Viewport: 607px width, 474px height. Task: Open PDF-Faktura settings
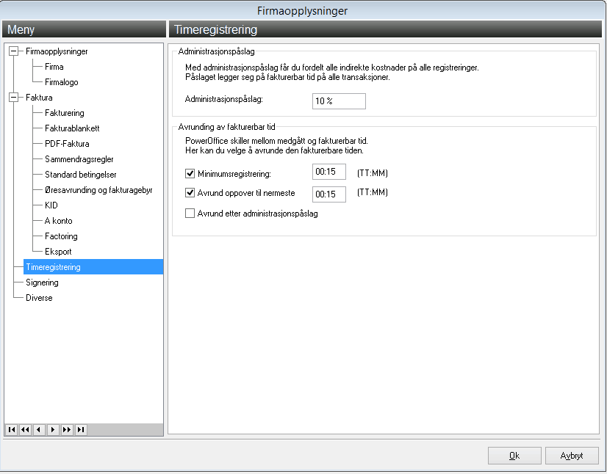tap(67, 144)
